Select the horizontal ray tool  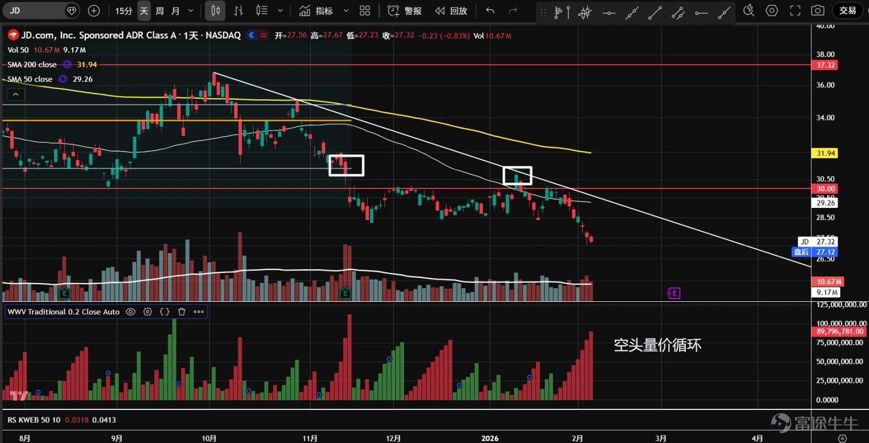click(701, 12)
